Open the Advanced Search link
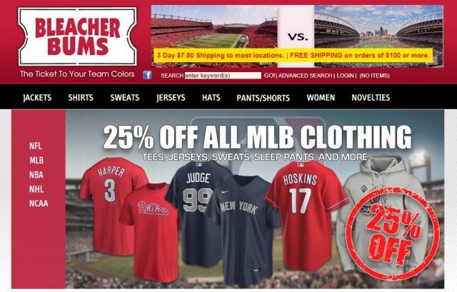 click(x=305, y=76)
